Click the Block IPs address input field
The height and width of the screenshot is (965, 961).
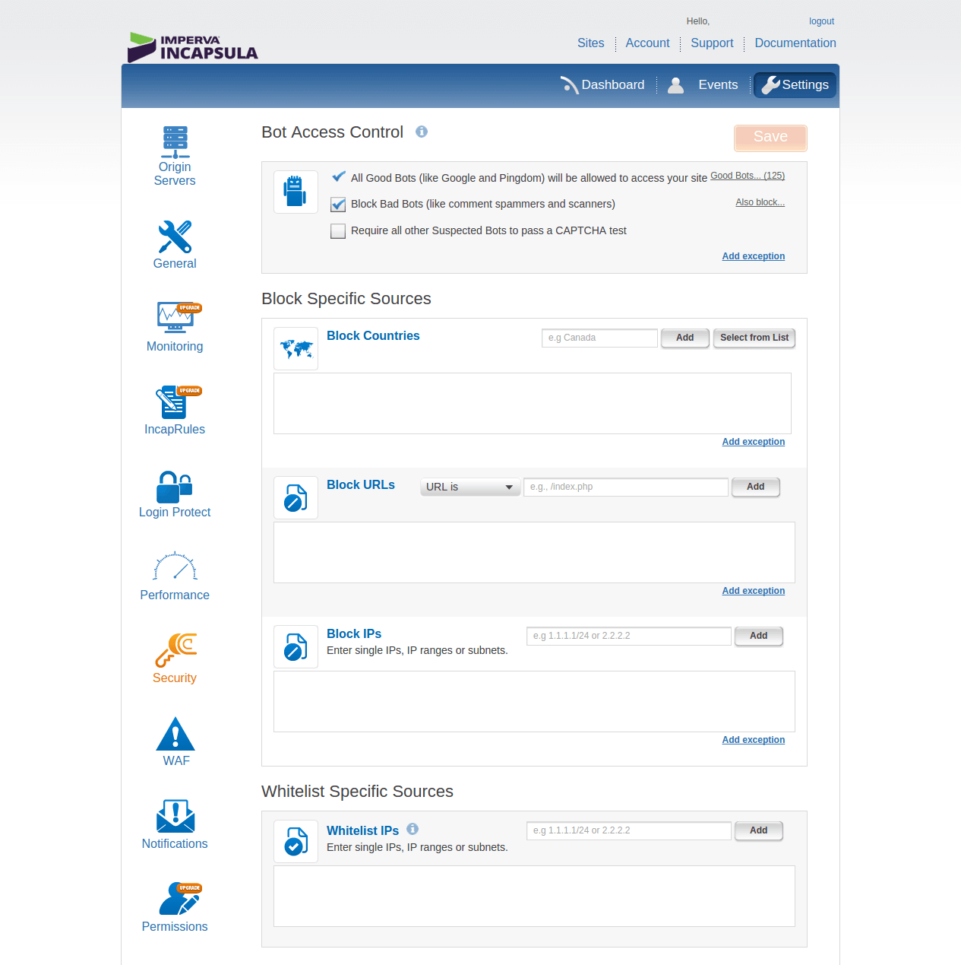628,636
